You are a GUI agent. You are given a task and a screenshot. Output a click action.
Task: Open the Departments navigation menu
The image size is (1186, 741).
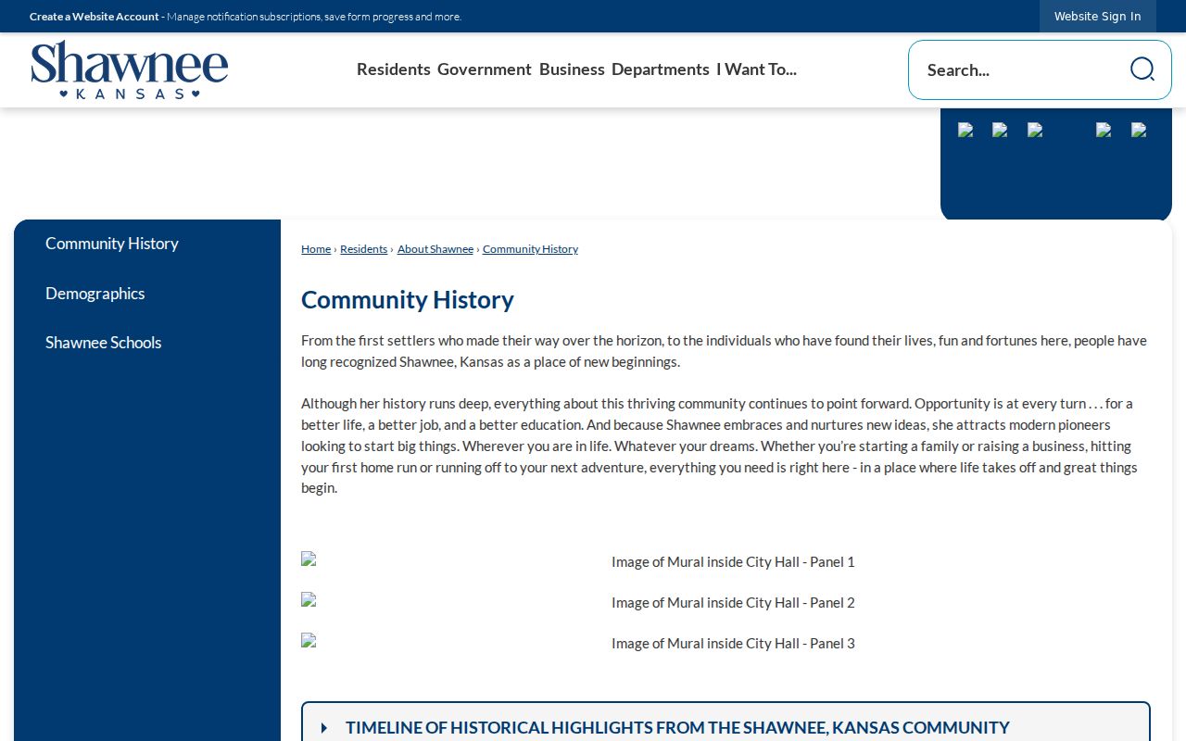(x=661, y=69)
